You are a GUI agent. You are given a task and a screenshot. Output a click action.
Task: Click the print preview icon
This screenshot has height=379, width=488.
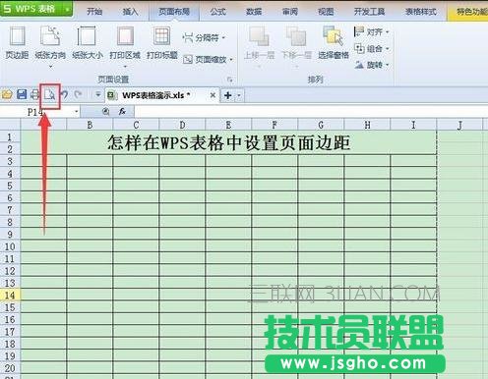pos(50,95)
